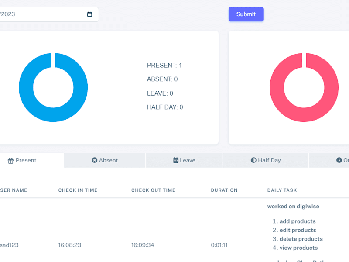Select the sad123 user name cell
Viewport: 349px width, 262px height.
(9, 245)
